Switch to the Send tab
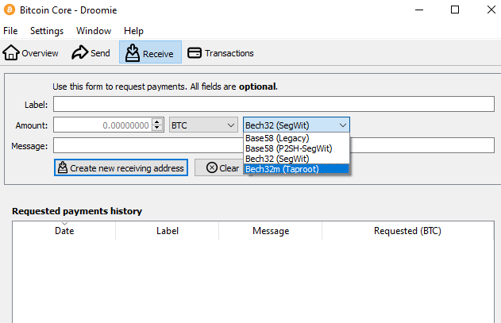This screenshot has width=501, height=323. [91, 52]
